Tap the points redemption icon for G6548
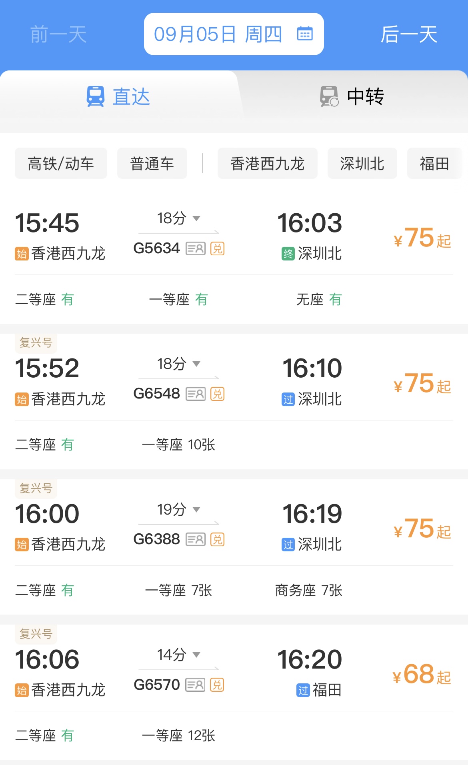The image size is (468, 765). click(x=217, y=394)
